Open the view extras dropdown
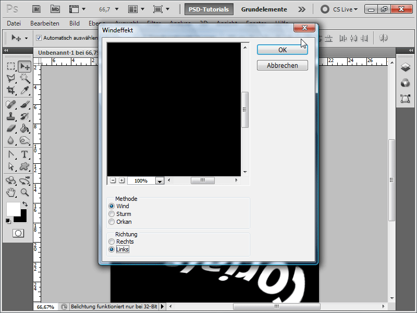Screen dimensions: 417x313 pyautogui.click(x=83, y=9)
